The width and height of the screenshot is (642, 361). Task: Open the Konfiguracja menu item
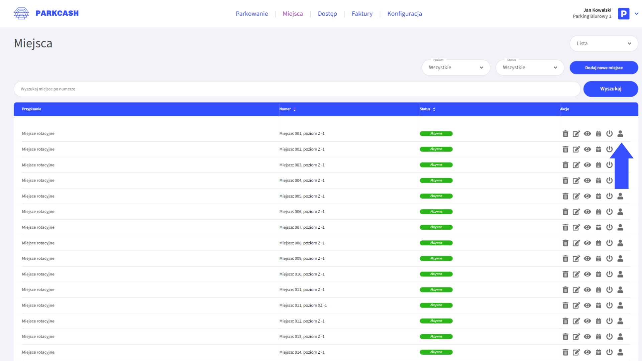click(405, 14)
